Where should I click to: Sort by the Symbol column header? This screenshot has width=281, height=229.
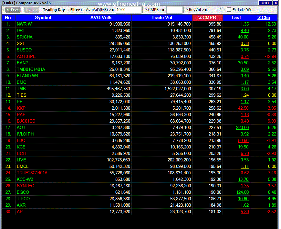click(43, 17)
